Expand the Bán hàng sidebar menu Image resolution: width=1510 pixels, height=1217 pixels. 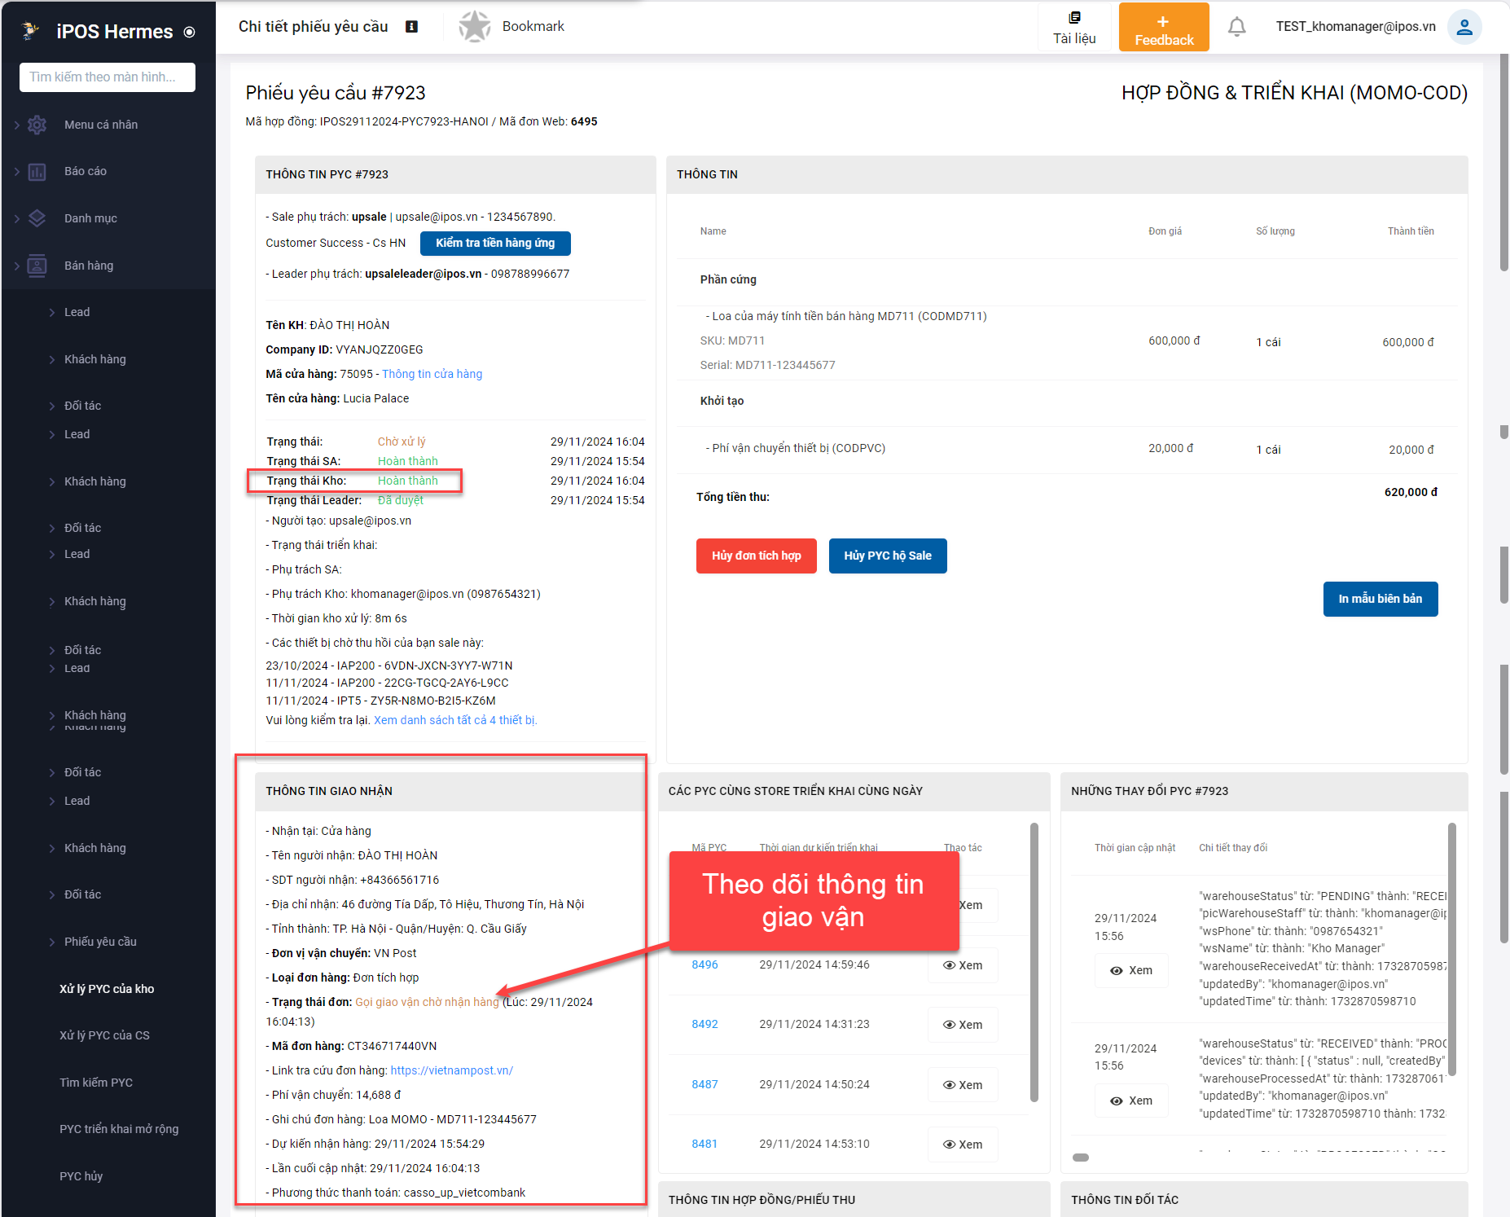coord(89,266)
